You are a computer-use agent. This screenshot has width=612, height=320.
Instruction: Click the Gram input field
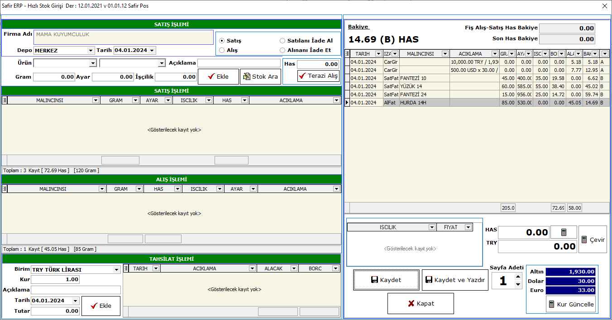(54, 77)
